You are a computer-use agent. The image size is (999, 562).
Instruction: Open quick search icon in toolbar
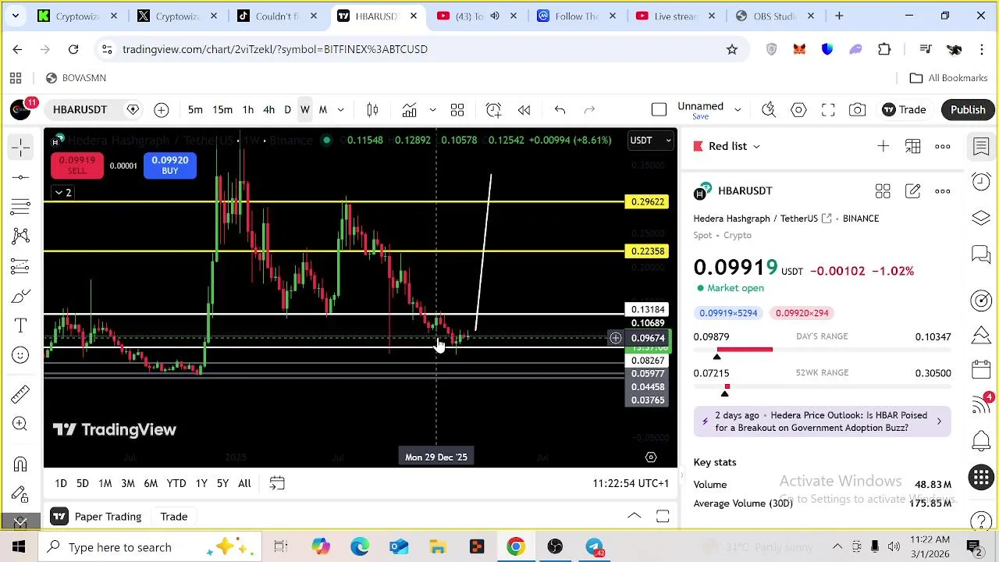(769, 110)
